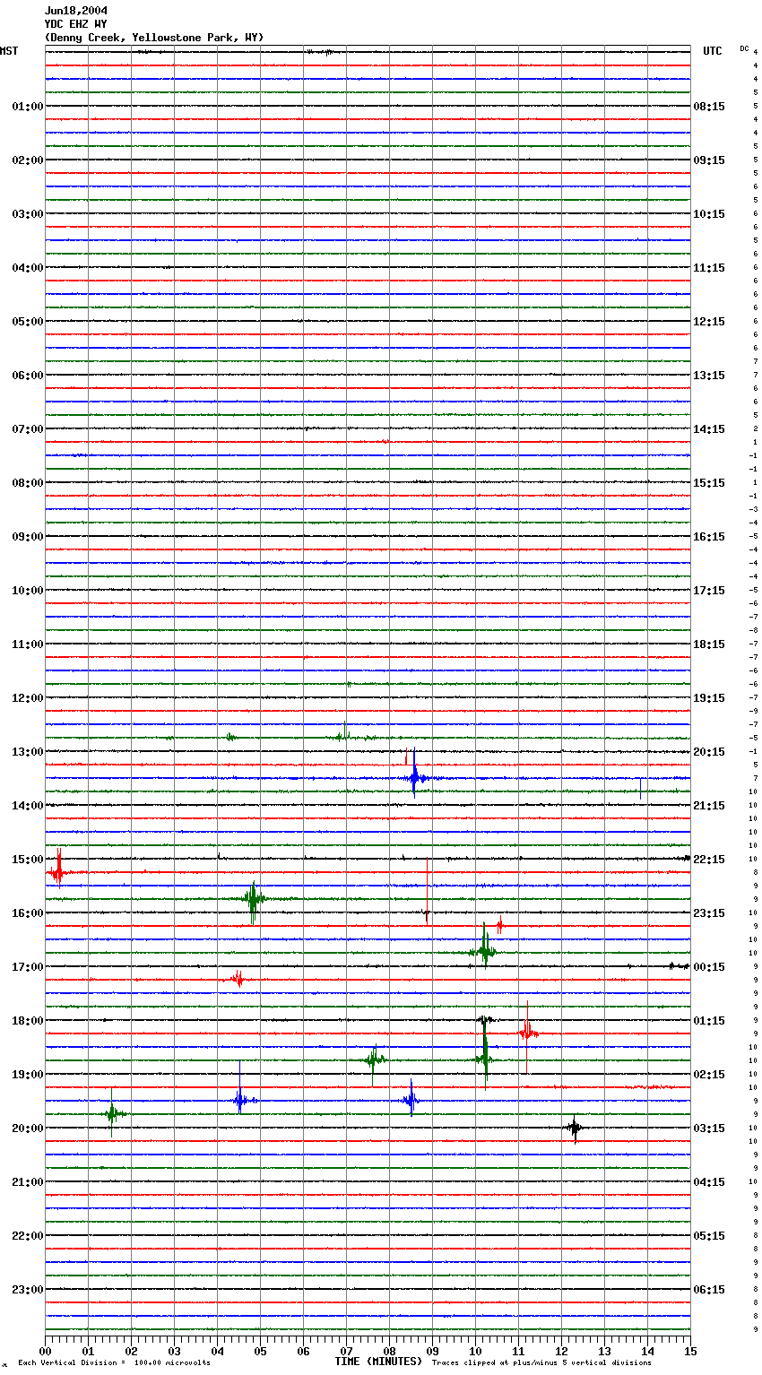Click the 03:15 UTC time label
Screen dimensions: 762x1375
tap(709, 1129)
